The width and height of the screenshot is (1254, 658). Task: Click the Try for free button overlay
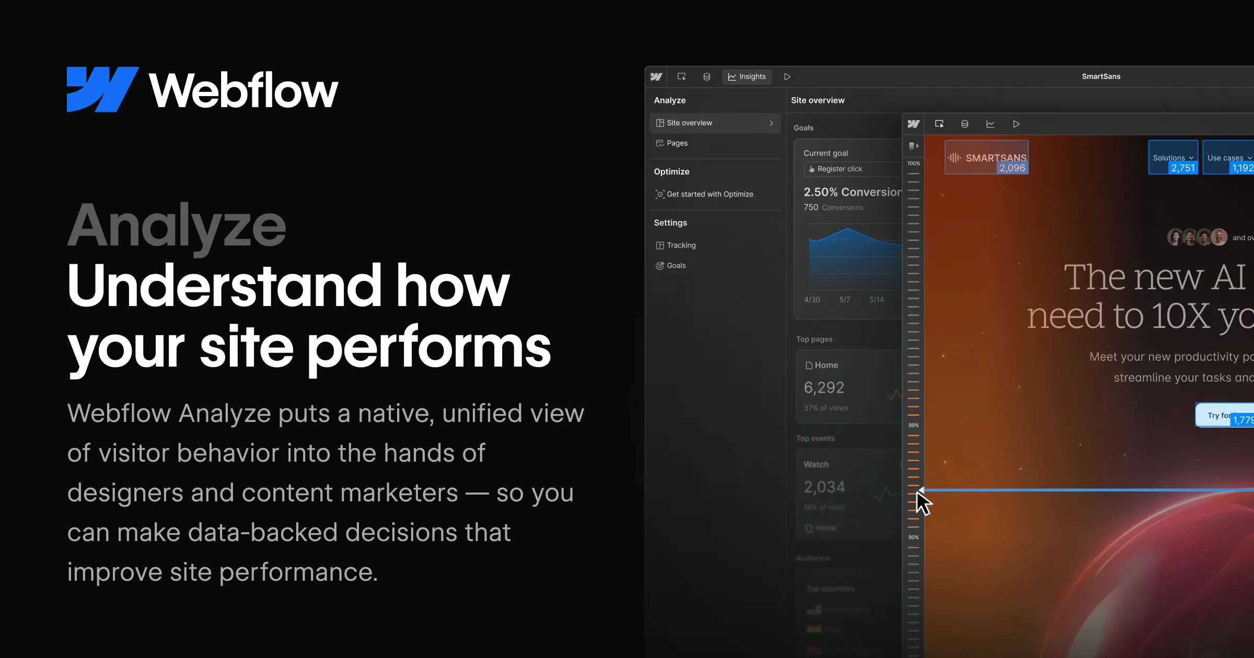click(1220, 415)
